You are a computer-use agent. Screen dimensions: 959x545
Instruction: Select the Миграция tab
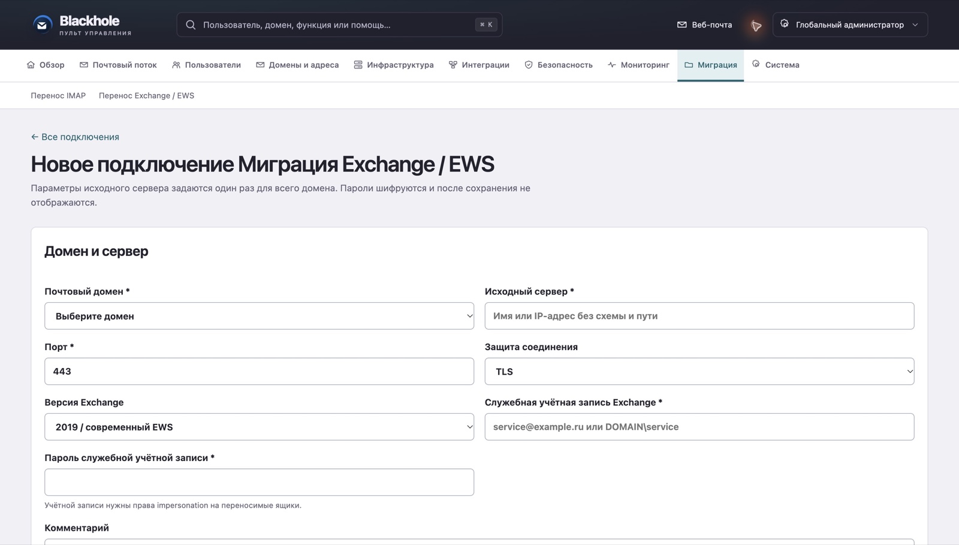click(x=711, y=65)
